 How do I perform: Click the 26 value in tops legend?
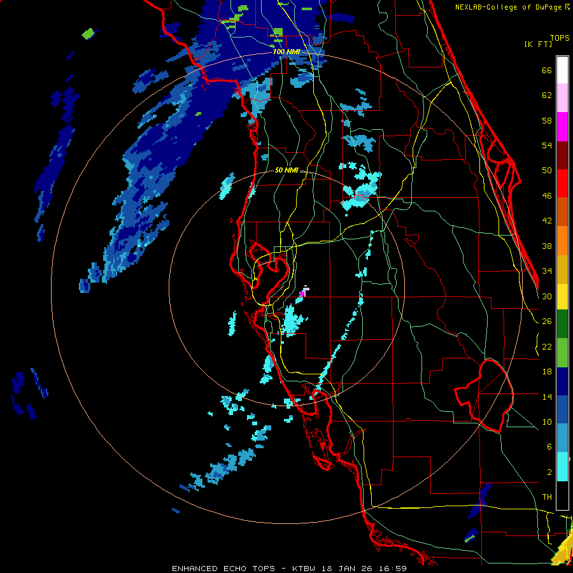click(x=547, y=322)
